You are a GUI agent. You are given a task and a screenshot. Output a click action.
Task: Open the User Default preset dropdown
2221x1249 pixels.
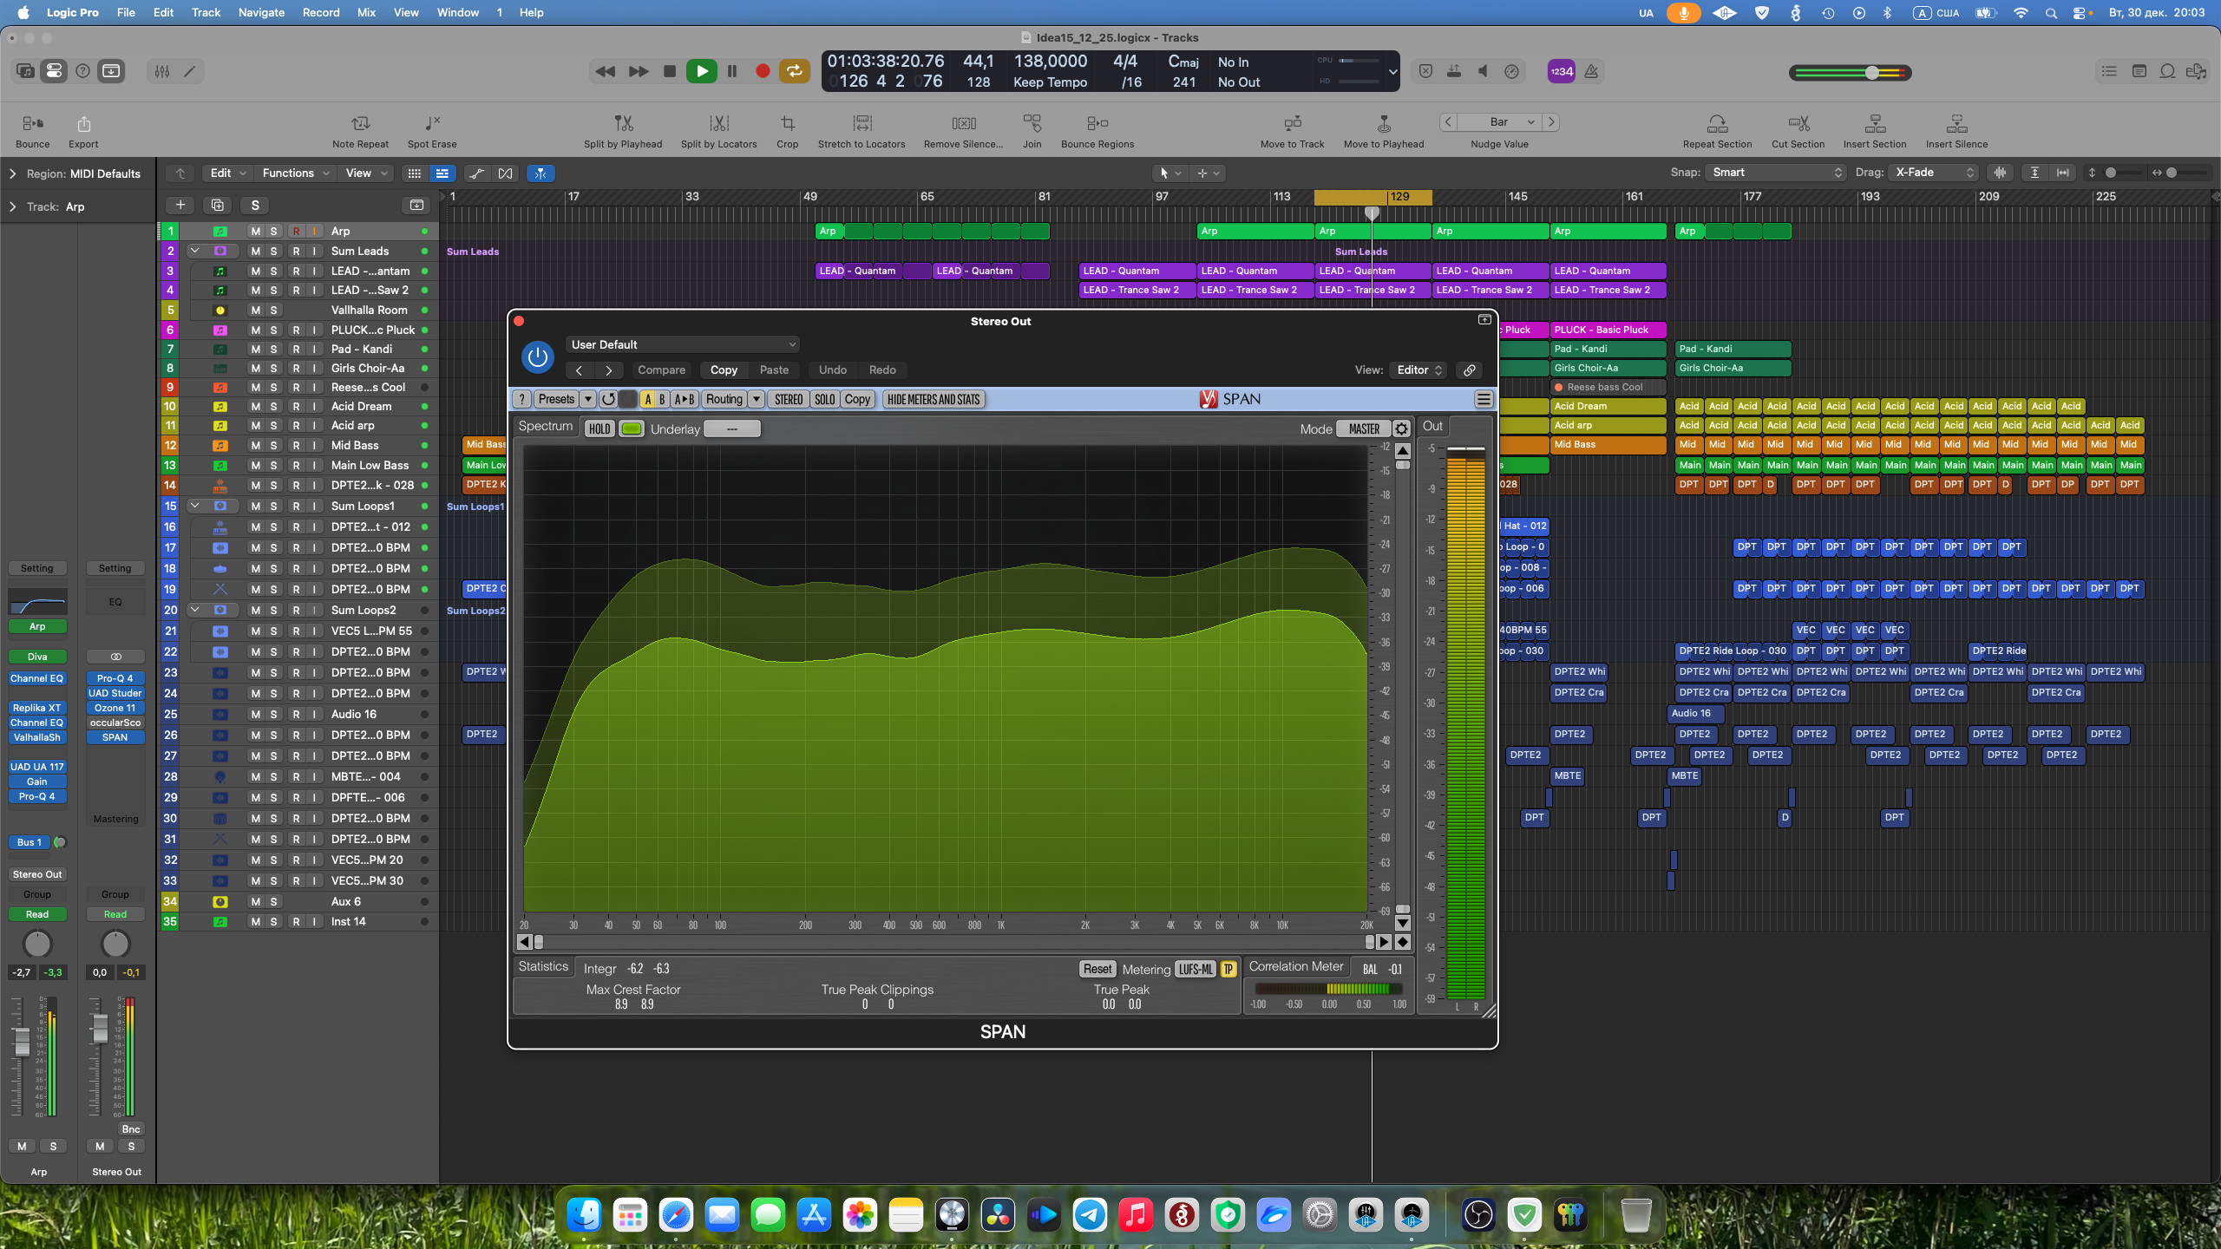682,344
